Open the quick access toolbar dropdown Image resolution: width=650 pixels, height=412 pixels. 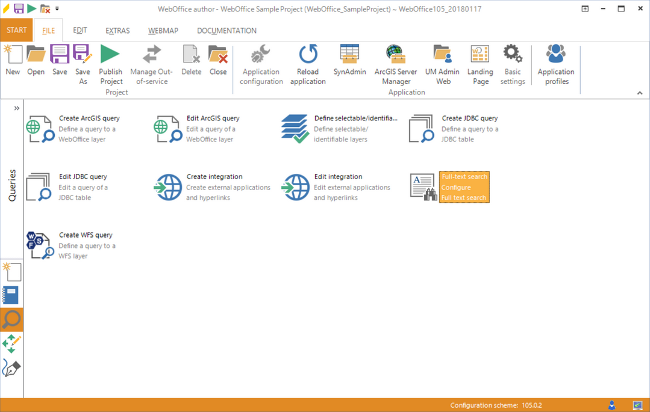[58, 9]
